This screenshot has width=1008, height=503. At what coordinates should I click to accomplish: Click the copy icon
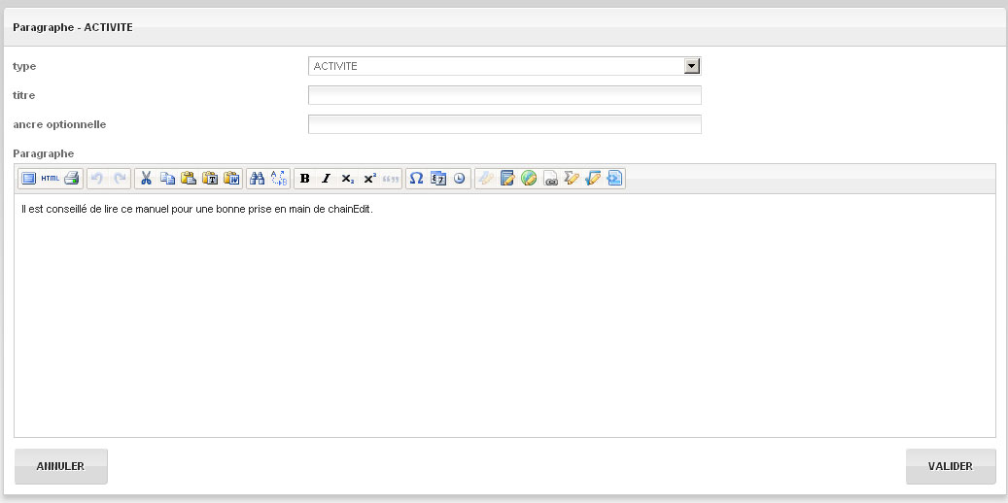point(167,179)
